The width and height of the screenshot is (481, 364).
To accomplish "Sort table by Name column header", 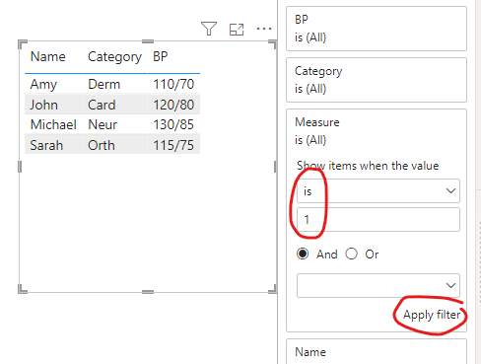I will click(x=48, y=56).
